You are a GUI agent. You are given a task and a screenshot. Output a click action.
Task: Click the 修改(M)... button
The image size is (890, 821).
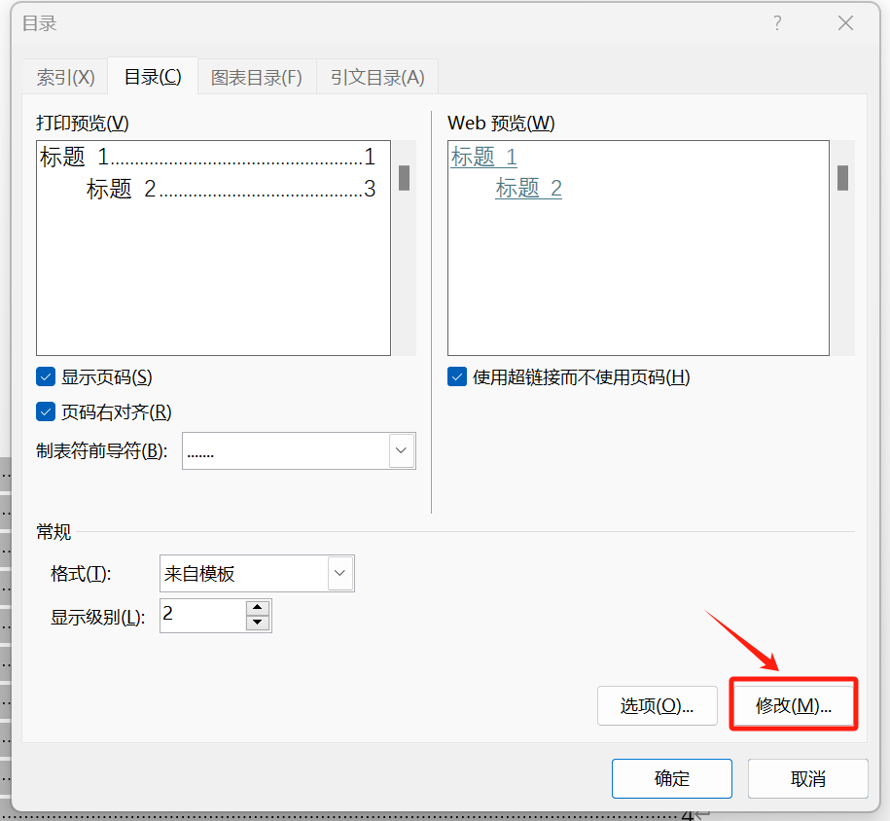794,706
